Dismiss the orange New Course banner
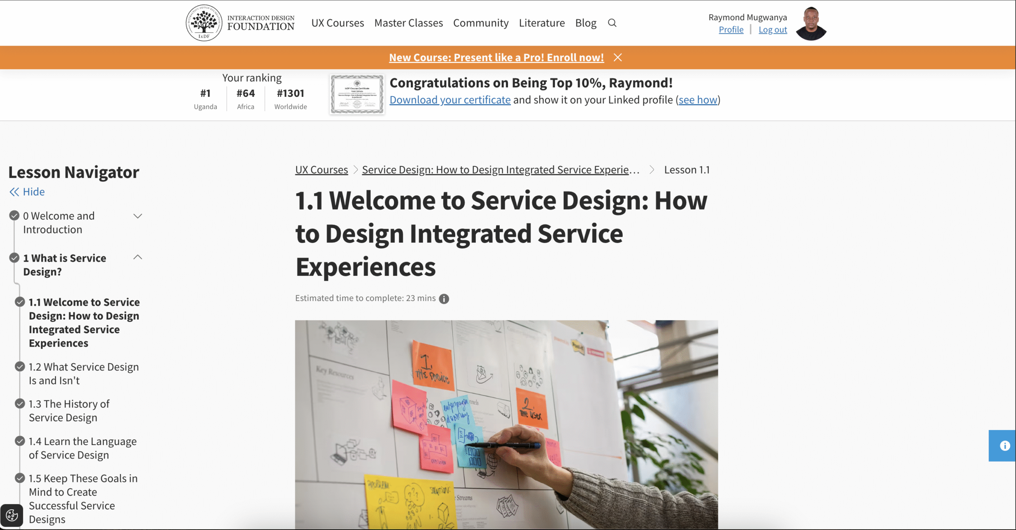The image size is (1016, 530). pos(618,58)
